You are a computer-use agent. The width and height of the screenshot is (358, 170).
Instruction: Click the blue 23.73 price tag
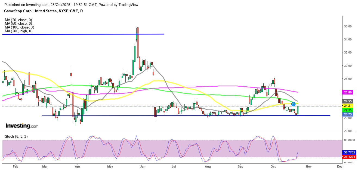[x=348, y=115]
